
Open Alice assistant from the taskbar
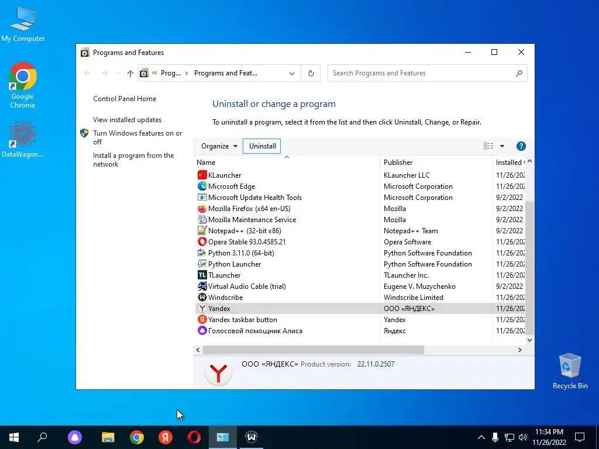[75, 437]
